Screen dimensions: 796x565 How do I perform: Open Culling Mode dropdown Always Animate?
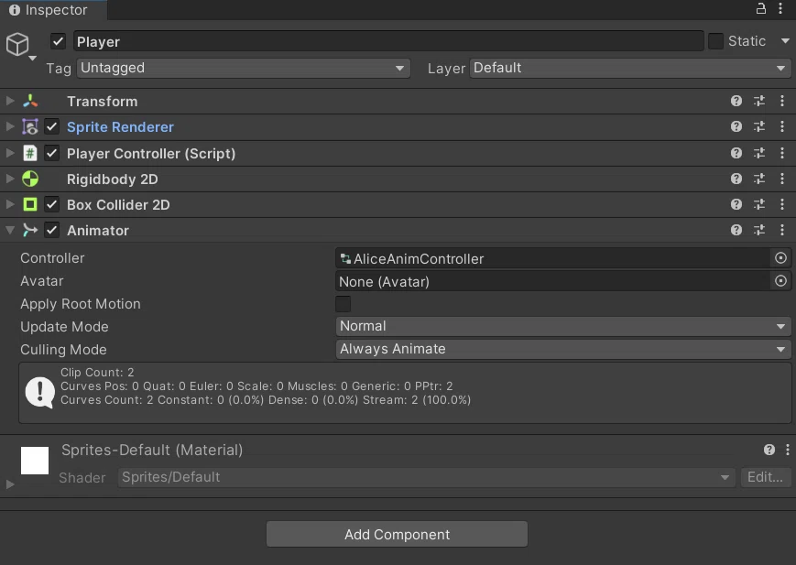pos(563,349)
